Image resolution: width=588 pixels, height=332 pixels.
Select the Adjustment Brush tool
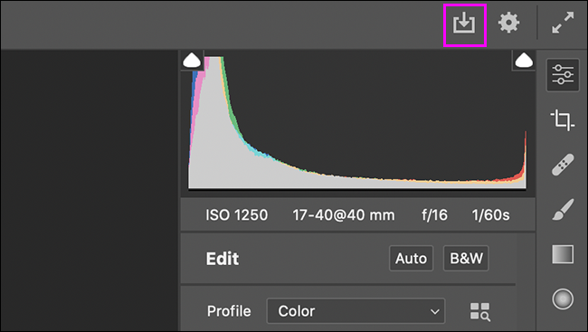563,209
